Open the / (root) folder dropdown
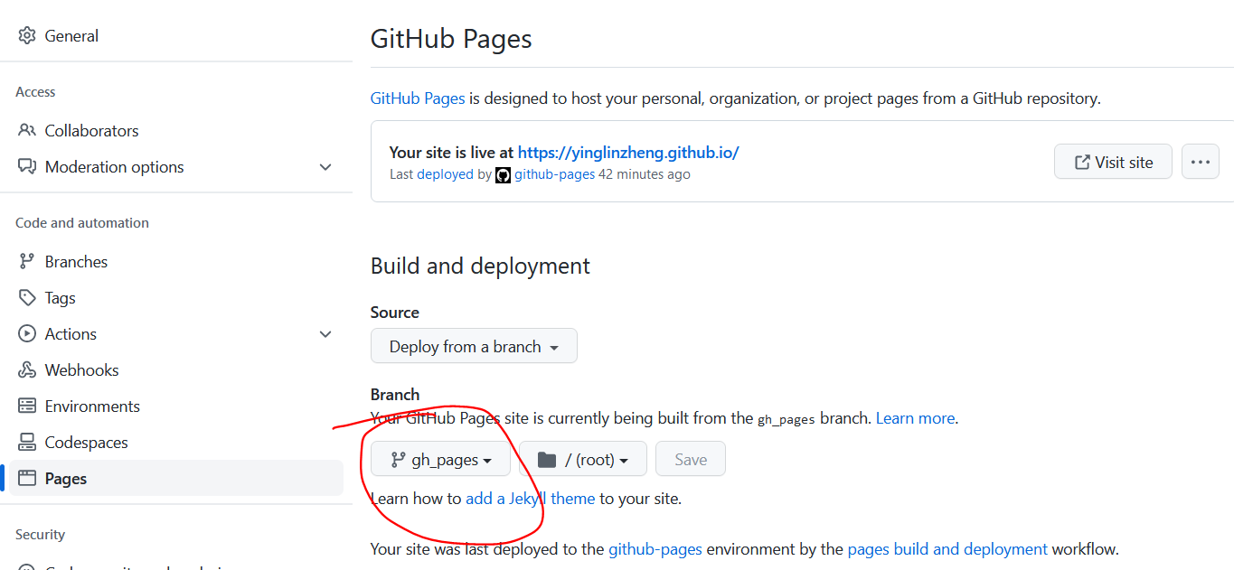Viewport: 1234px width, 570px height. pos(583,459)
